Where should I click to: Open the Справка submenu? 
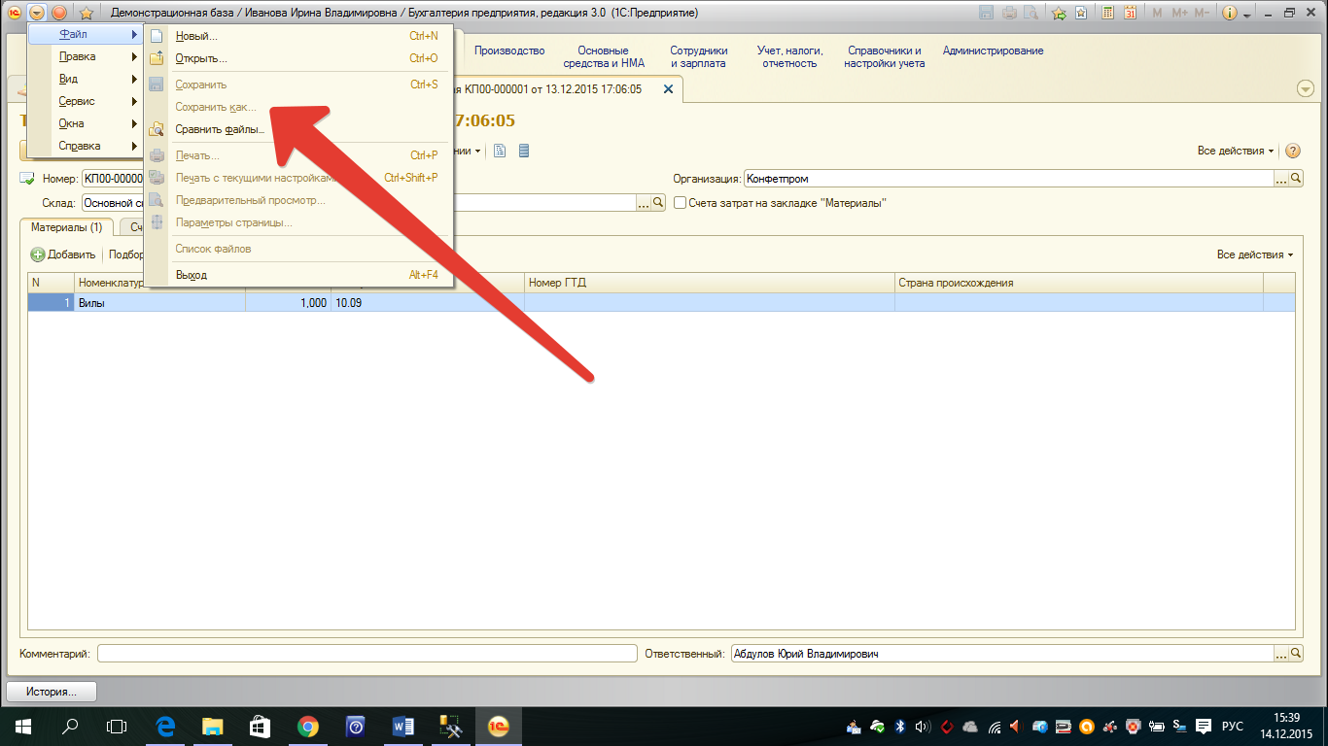(86, 146)
